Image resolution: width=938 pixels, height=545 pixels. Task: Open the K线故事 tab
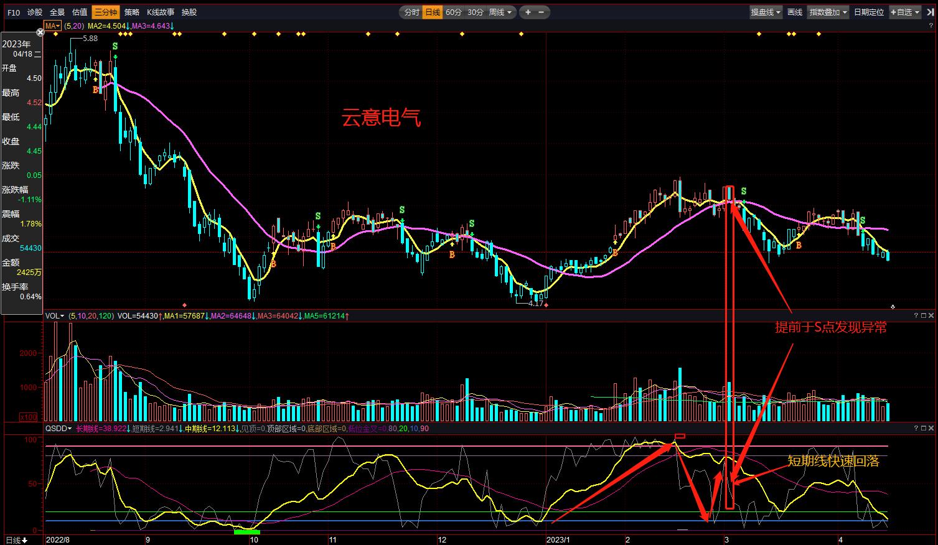[x=161, y=12]
